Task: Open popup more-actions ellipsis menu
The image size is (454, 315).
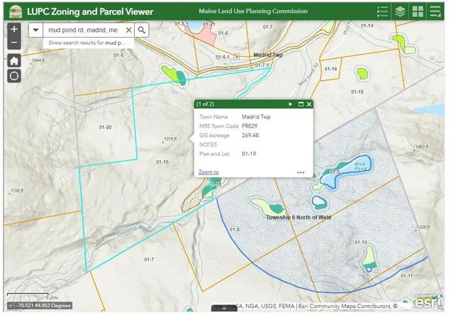Action: point(301,172)
